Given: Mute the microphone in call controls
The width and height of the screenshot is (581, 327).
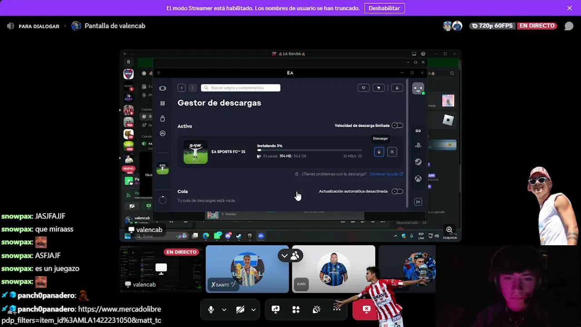Looking at the screenshot, I should click(x=211, y=310).
